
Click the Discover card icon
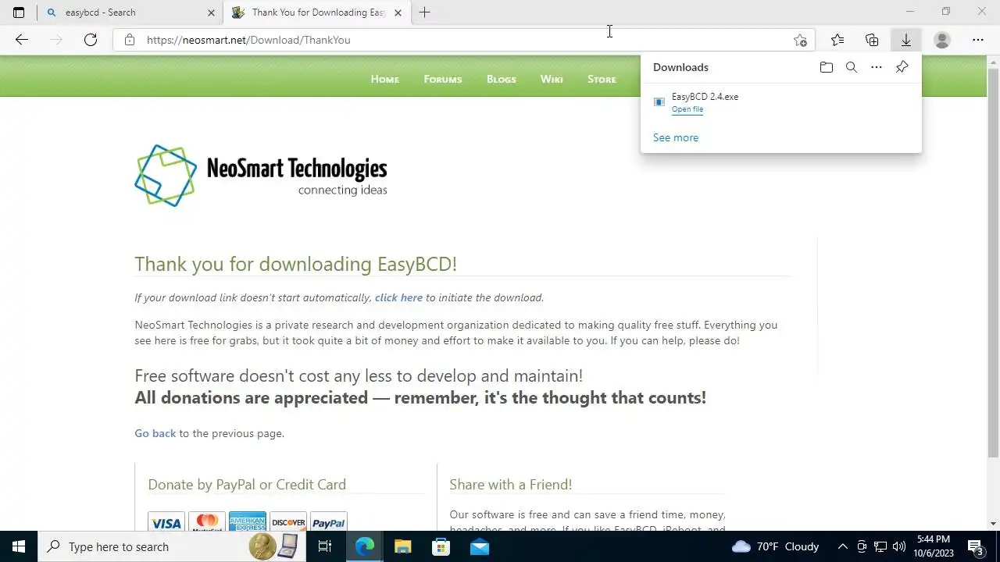coord(288,522)
